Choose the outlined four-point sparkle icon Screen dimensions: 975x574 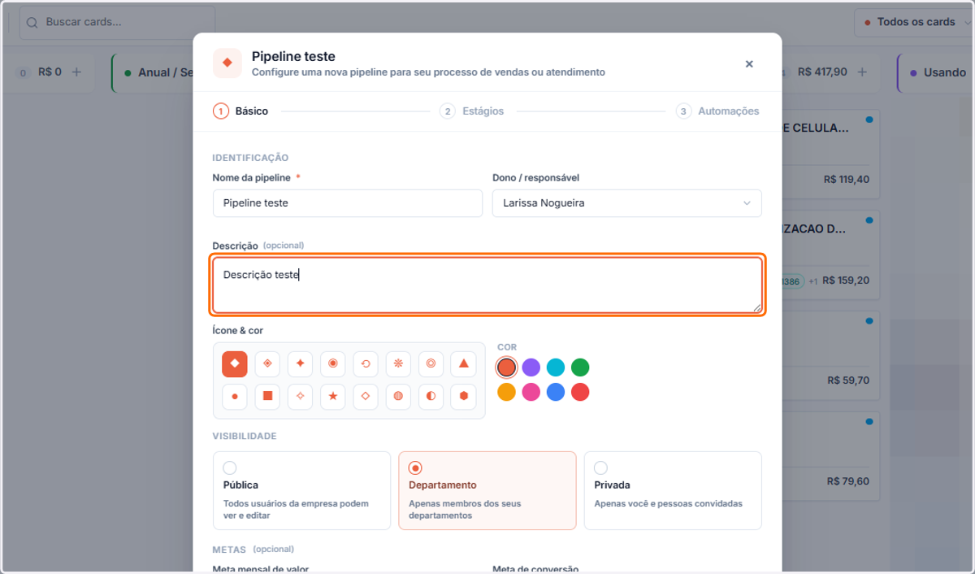pyautogui.click(x=300, y=397)
